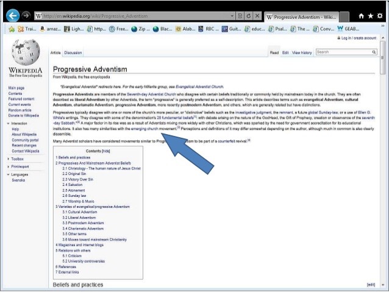389x292 pixels.
Task: Open the Conv... bookmark
Action: pos(324,29)
